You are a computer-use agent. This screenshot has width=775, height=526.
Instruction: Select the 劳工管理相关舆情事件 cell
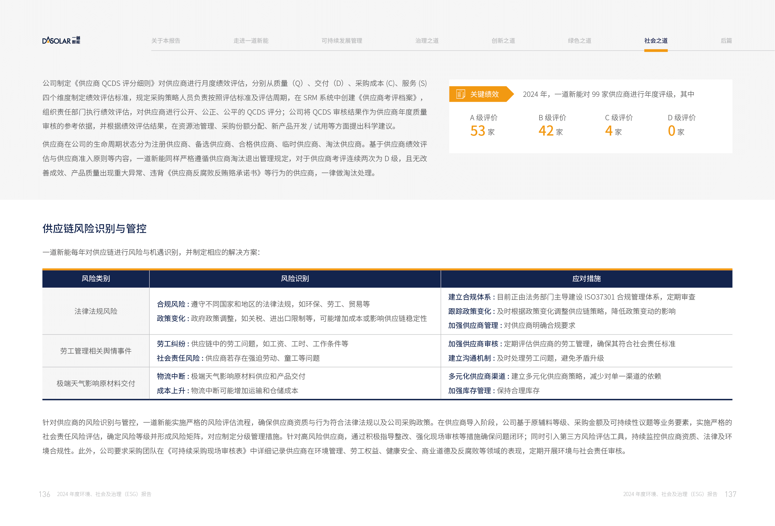(96, 351)
